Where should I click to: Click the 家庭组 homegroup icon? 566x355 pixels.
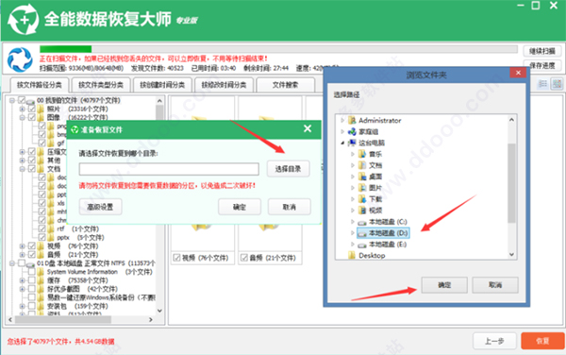(x=352, y=131)
